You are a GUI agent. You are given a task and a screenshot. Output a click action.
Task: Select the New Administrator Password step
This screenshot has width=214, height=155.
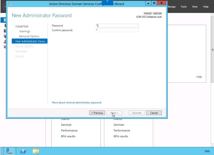[29, 41]
